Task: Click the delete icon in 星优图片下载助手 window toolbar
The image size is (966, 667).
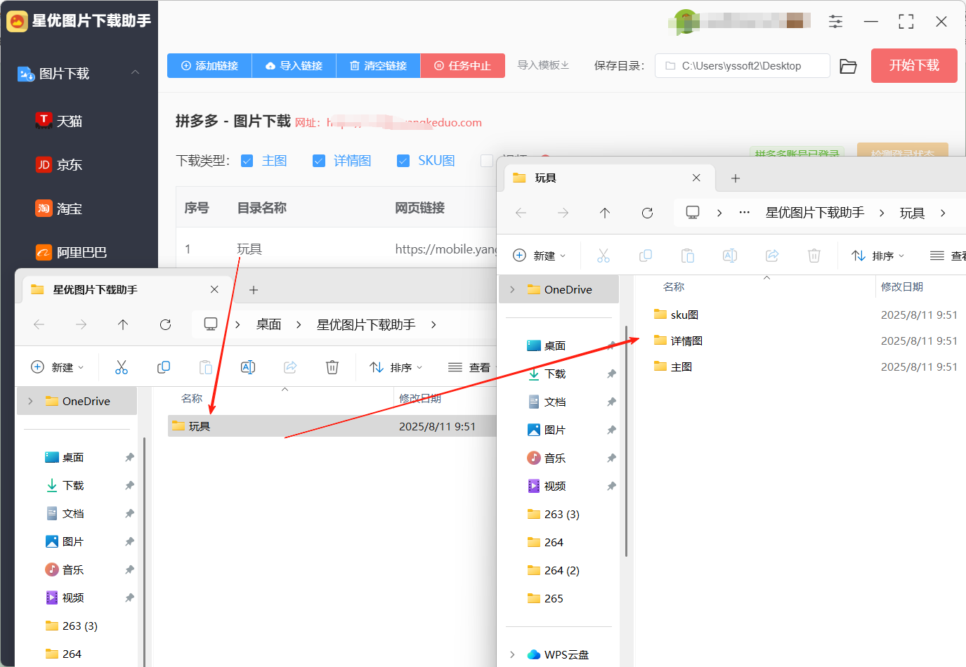Action: (x=332, y=367)
